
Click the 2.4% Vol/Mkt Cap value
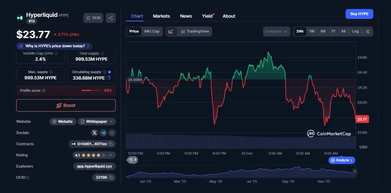coord(40,59)
